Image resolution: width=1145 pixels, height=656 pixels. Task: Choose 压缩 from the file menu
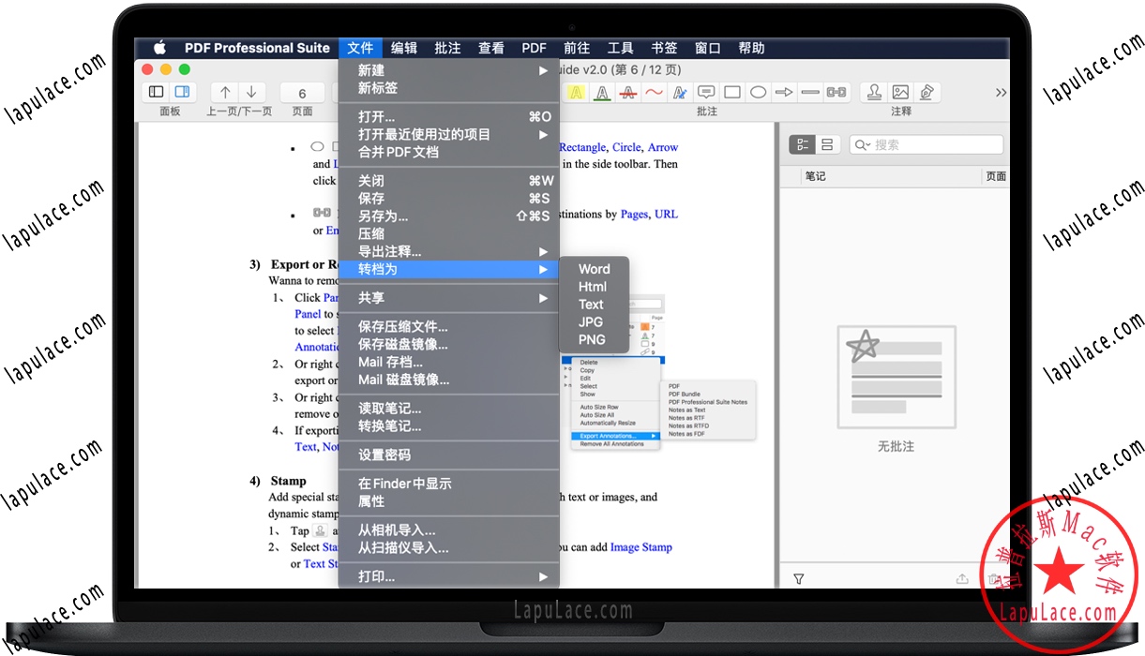[x=448, y=234]
